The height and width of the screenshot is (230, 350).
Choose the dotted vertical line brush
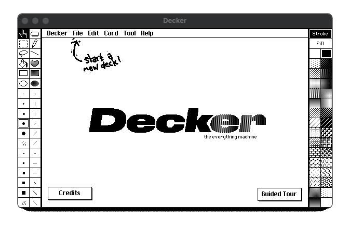[35, 113]
